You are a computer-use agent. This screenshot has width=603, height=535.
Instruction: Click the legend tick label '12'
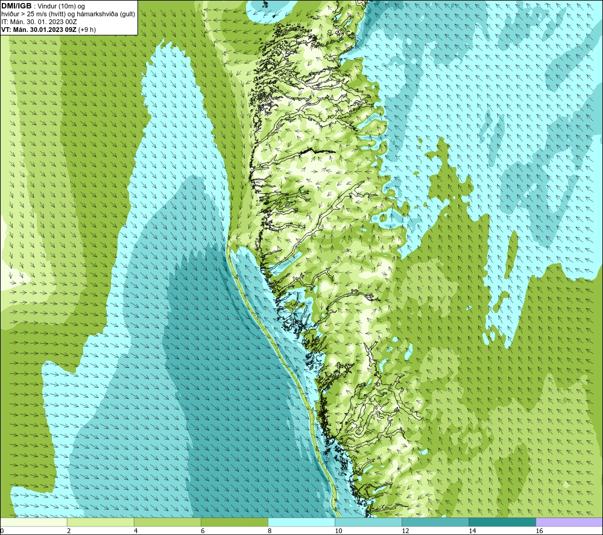[405, 531]
